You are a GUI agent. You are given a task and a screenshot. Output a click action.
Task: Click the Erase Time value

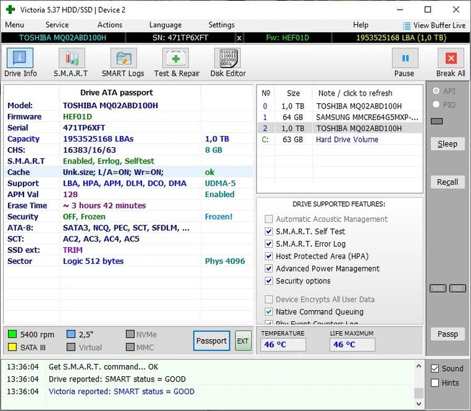click(104, 205)
